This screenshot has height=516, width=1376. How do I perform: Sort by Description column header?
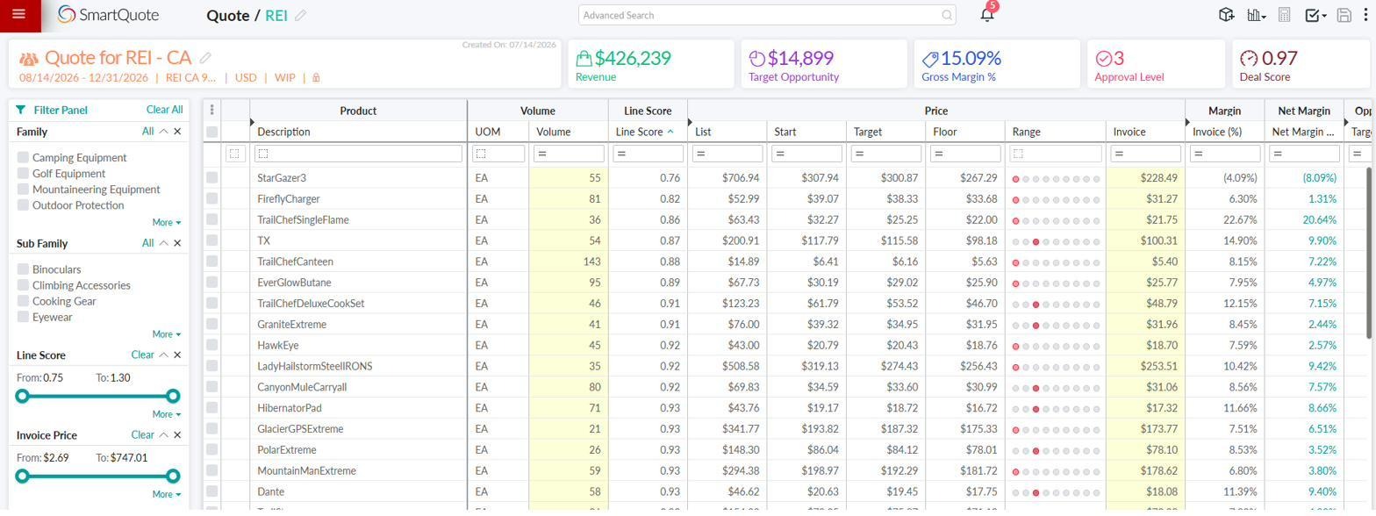coord(358,132)
